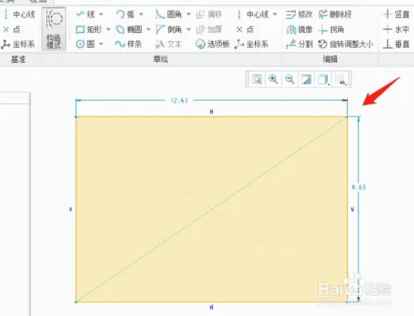Click the Mirror (镜像) tool
This screenshot has height=316, width=414.
[299, 29]
